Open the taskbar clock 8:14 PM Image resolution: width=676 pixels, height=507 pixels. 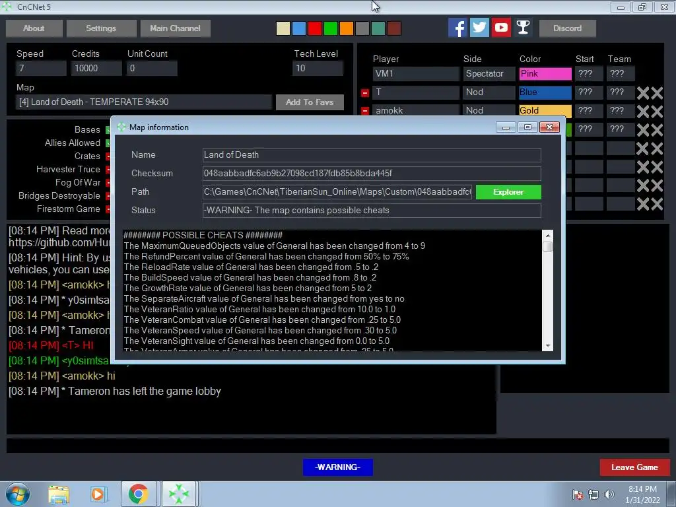pos(642,494)
